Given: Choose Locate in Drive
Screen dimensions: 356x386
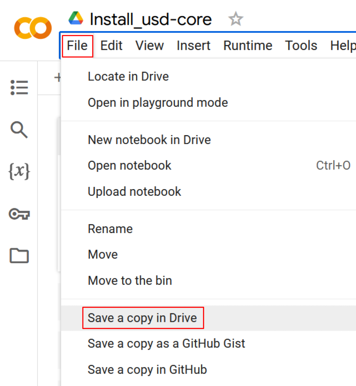Looking at the screenshot, I should click(x=128, y=76).
